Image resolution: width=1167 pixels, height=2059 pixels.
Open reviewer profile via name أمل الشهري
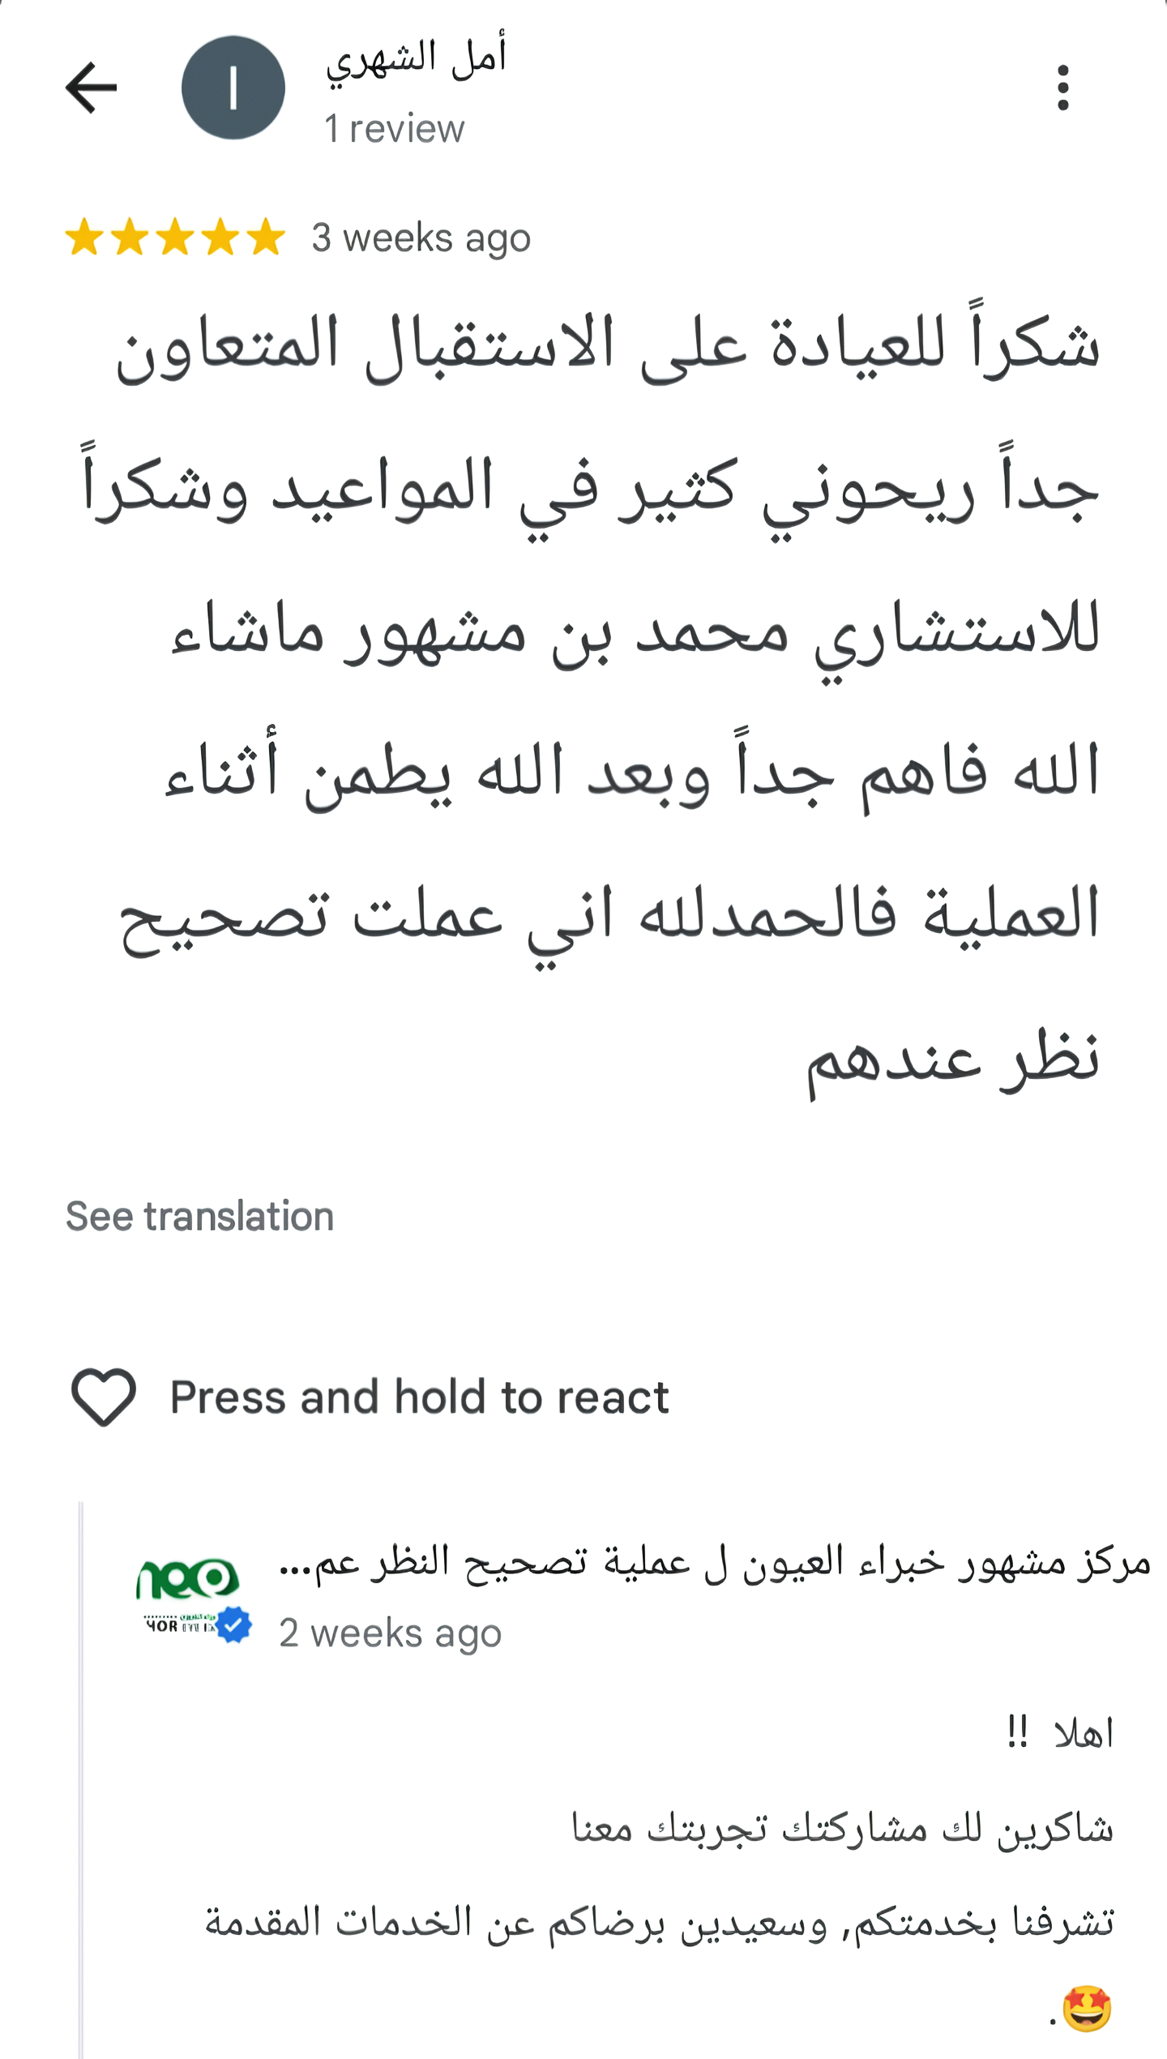tap(416, 58)
